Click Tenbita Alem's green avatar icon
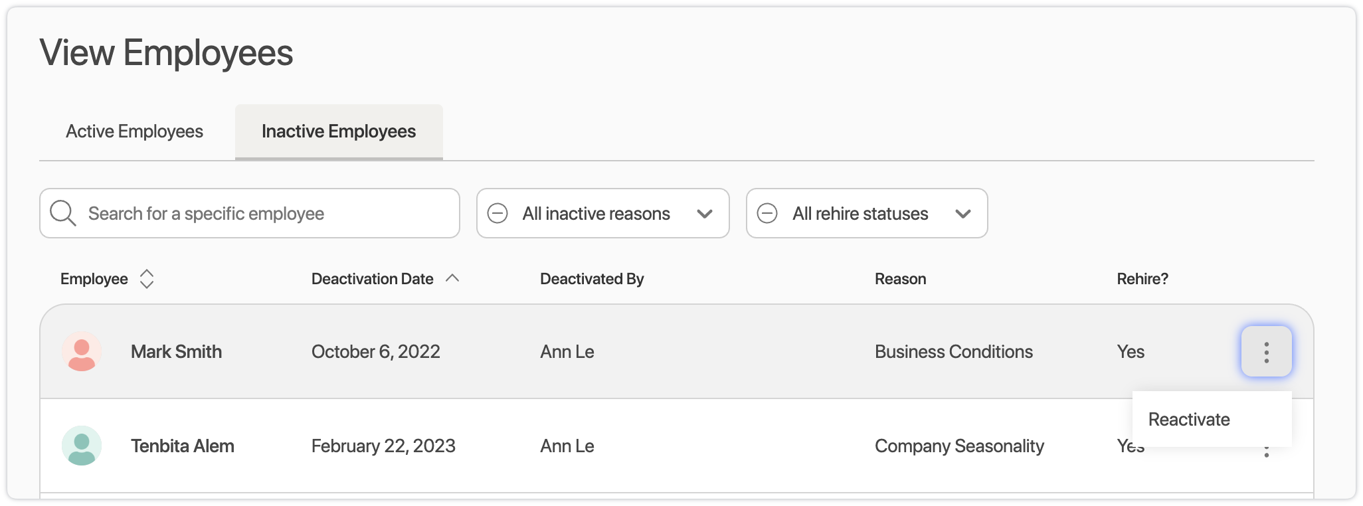1363x506 pixels. point(82,446)
